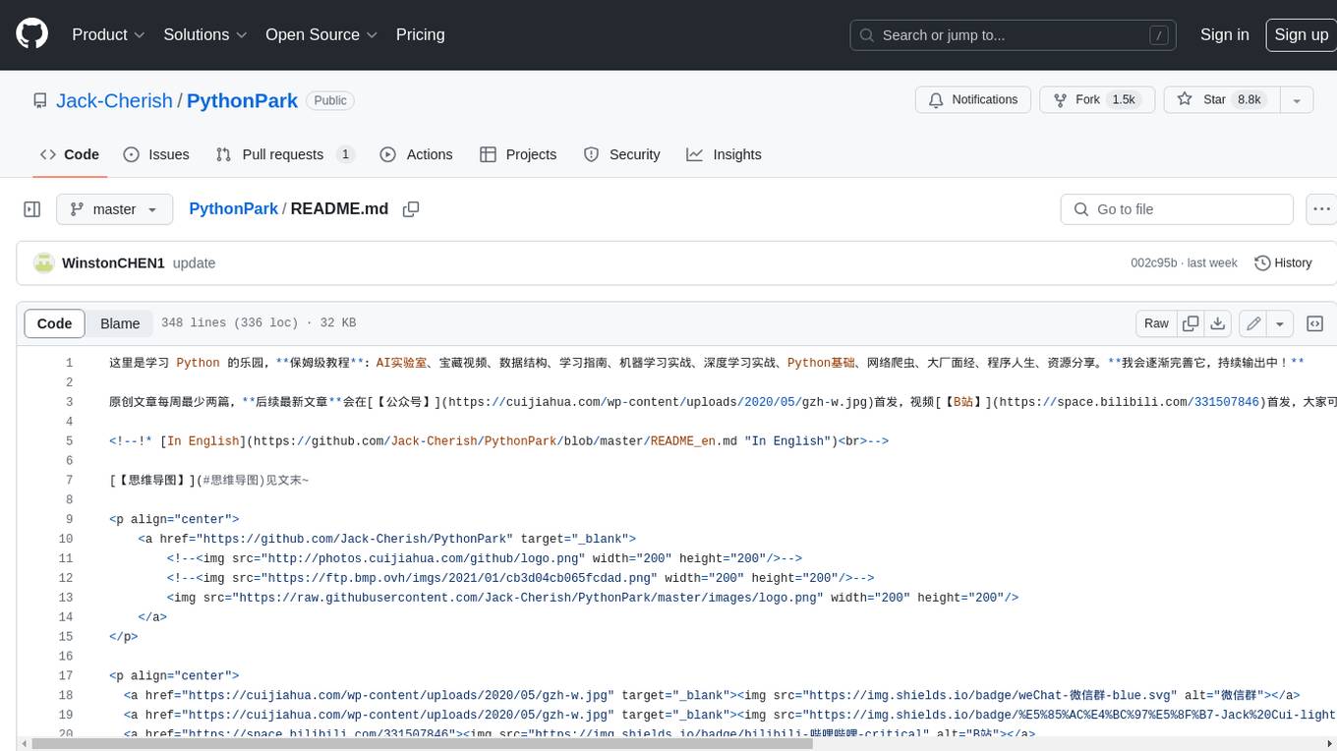Select line number 1
This screenshot has height=751, width=1337.
coord(69,363)
